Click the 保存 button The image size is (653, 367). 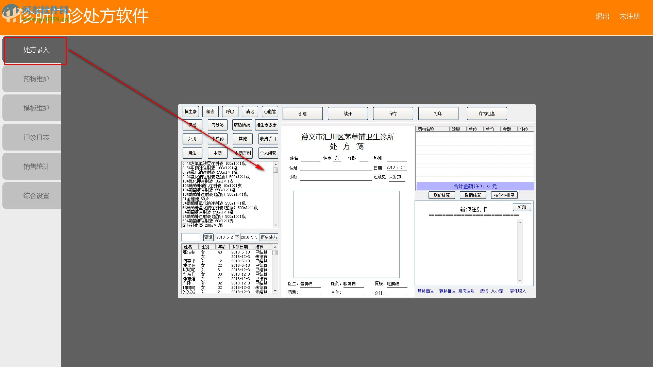(393, 113)
